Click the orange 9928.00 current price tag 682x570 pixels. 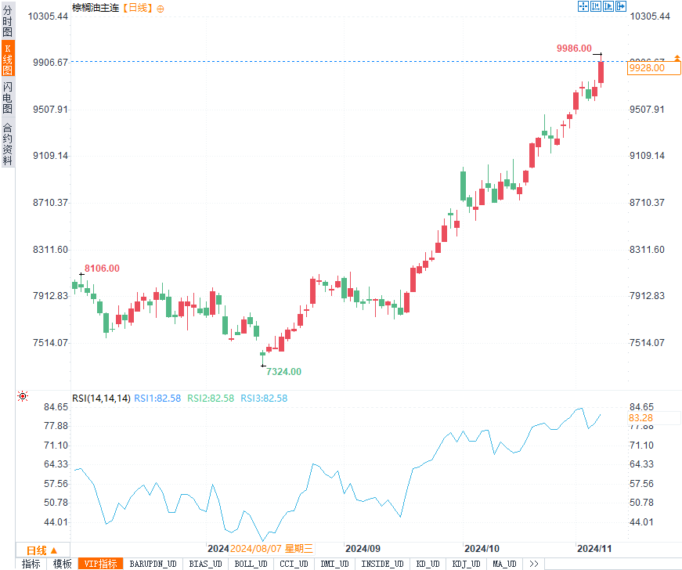pyautogui.click(x=647, y=68)
